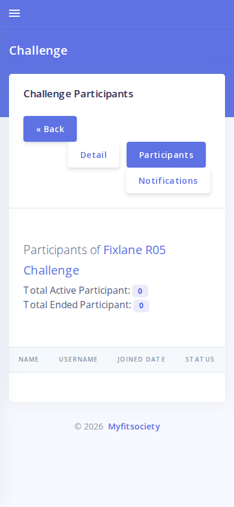234x507 pixels.
Task: Click the © 2026 copyright text
Action: click(x=89, y=427)
